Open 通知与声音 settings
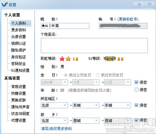This screenshot has height=134, width=156. click(20, 107)
